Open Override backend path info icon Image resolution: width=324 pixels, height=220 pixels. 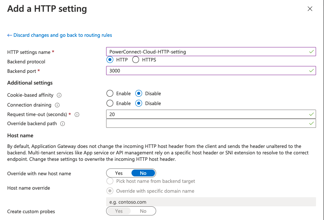[63, 124]
